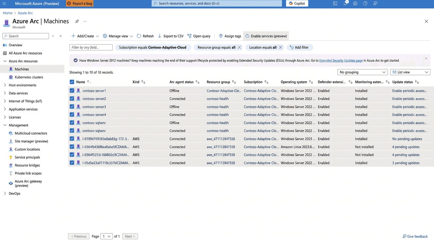Click the Copilot button
Image resolution: width=434 pixels, height=242 pixels.
point(297,4)
